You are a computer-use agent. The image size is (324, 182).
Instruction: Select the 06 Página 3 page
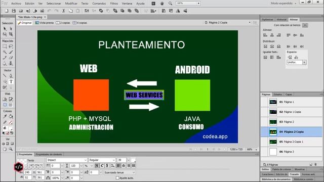pyautogui.click(x=292, y=152)
